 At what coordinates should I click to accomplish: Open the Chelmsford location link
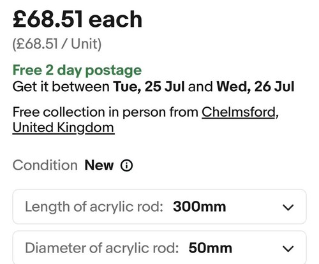pyautogui.click(x=239, y=112)
